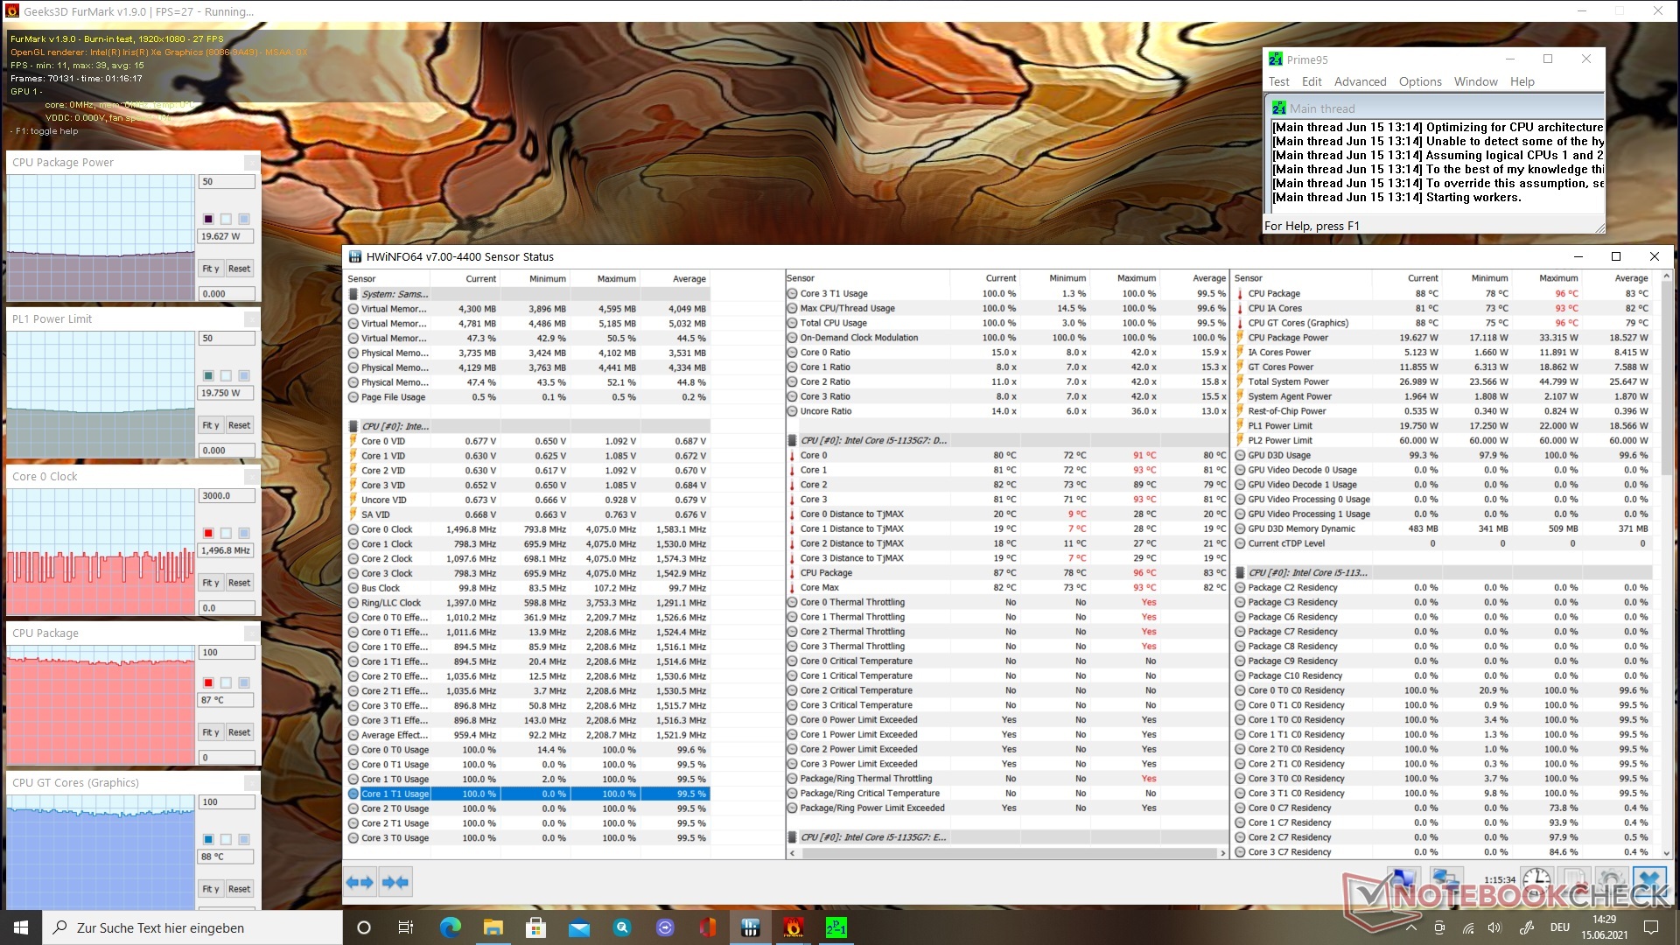Click the expand columns arrows icon in HWiNFO
Image resolution: width=1680 pixels, height=945 pixels.
click(360, 882)
